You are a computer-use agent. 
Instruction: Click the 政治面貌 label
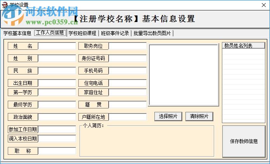pyautogui.click(x=23, y=117)
